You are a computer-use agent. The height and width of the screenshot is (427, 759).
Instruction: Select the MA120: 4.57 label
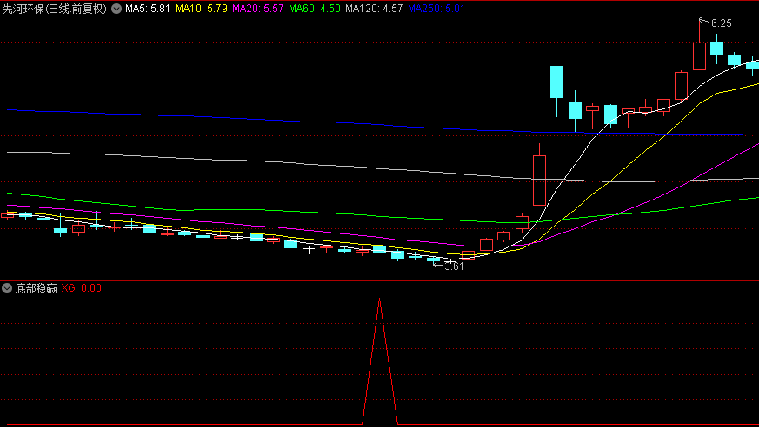click(x=374, y=9)
